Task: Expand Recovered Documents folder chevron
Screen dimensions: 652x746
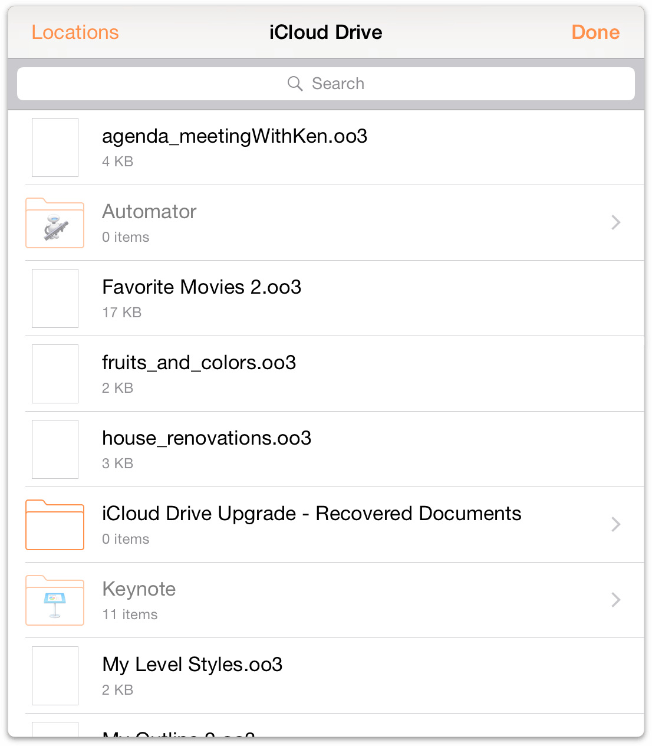Action: [x=616, y=524]
